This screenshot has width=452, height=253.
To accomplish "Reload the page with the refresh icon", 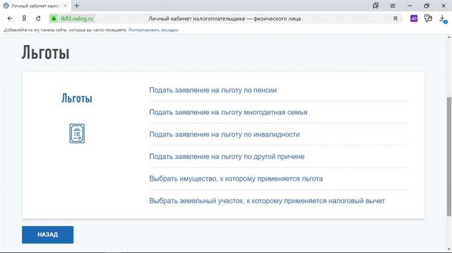I will (38, 19).
